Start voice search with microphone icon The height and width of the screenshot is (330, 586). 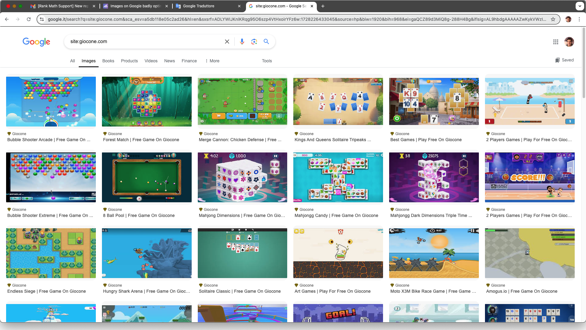(x=242, y=42)
